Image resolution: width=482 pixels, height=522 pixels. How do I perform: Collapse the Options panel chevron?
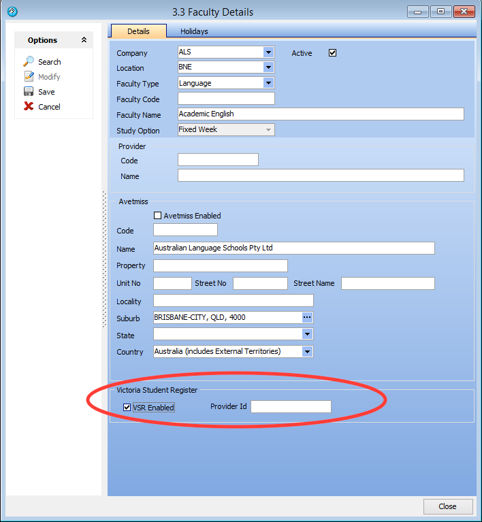coord(84,40)
